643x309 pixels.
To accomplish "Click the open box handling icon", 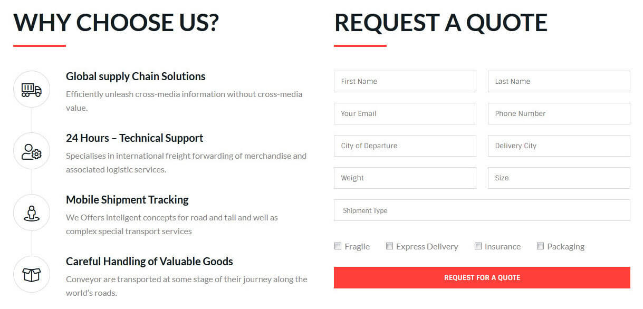I will pos(32,275).
